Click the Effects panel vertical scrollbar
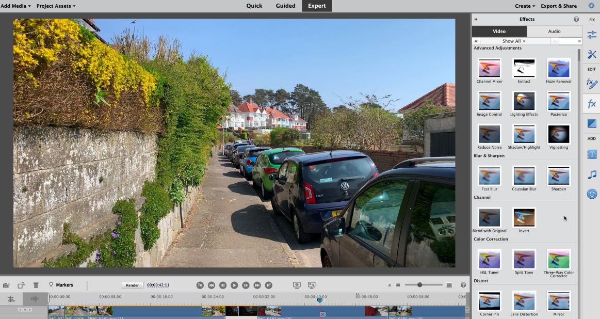This screenshot has width=600, height=319. (x=579, y=55)
